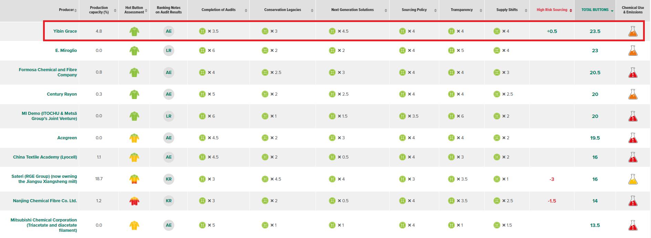Image resolution: width=651 pixels, height=238 pixels.
Task: Open China Textile Academy (Lyocell) link
Action: (45, 157)
